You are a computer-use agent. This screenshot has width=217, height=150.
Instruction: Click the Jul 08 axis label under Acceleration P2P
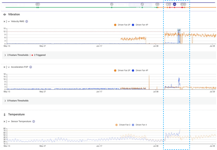point(156,92)
